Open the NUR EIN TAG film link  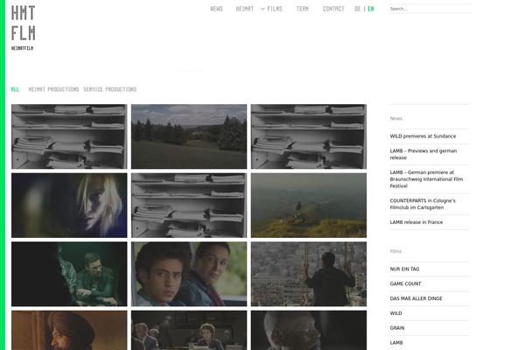[x=405, y=269]
